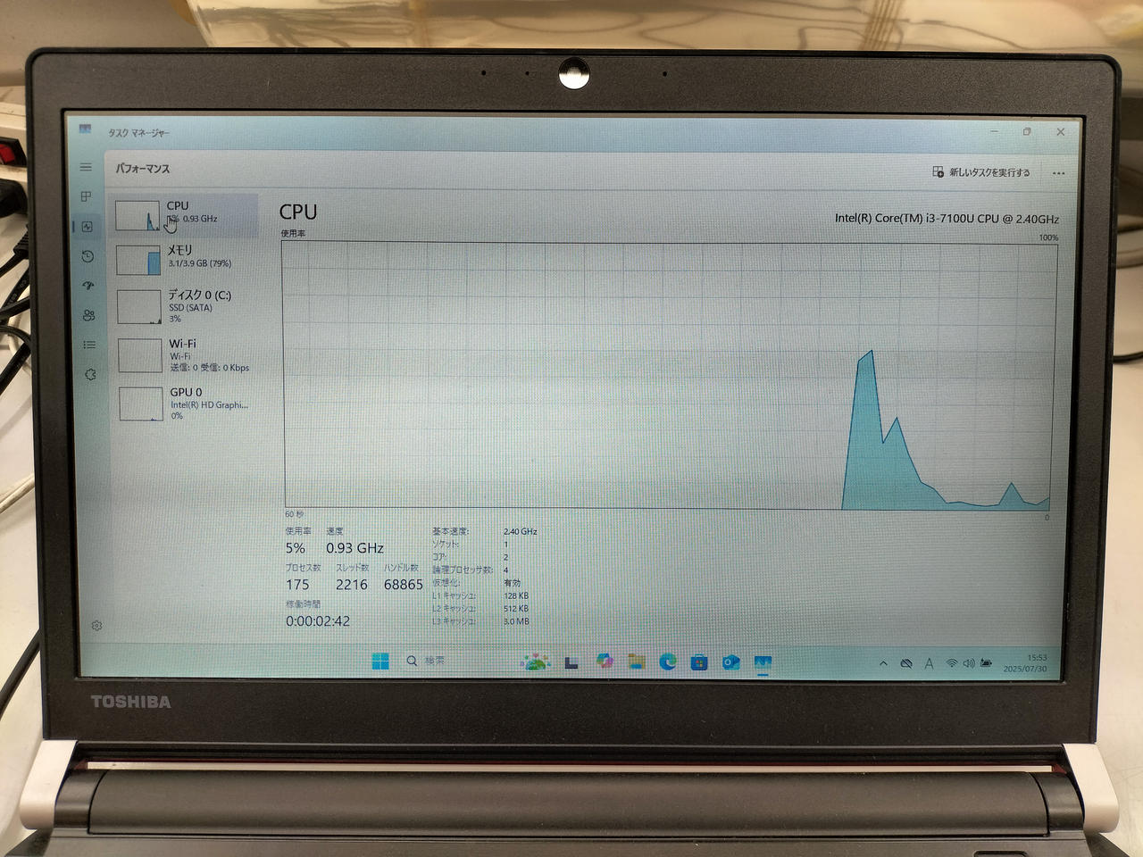The height and width of the screenshot is (857, 1143).
Task: Click the taskbar search box
Action: point(427,661)
